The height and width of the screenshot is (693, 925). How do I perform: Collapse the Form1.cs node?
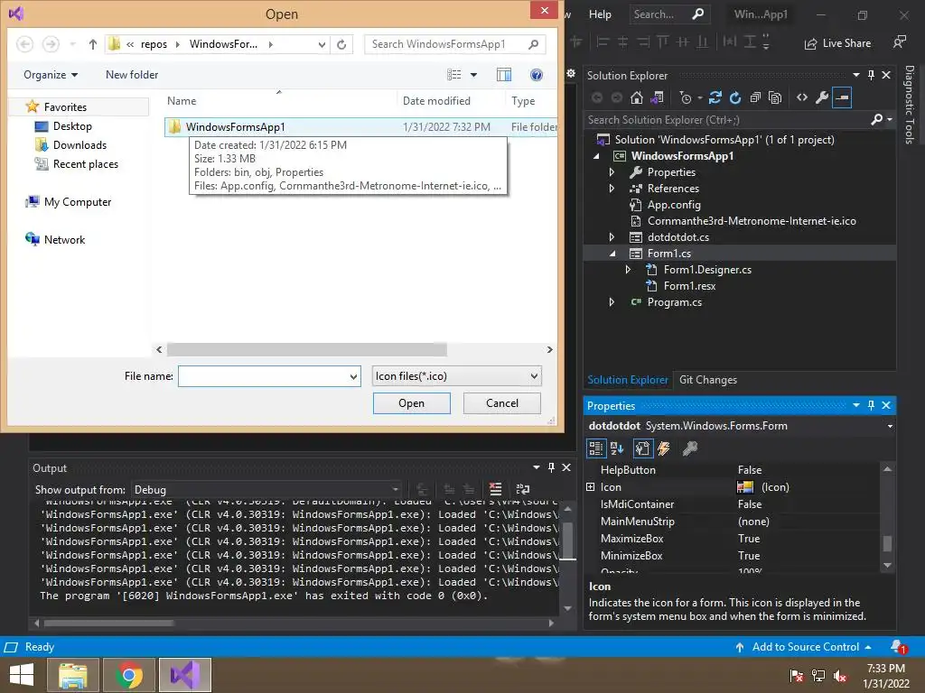point(612,254)
